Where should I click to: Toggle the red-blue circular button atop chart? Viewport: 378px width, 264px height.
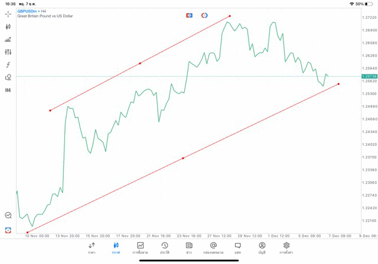pyautogui.click(x=204, y=15)
